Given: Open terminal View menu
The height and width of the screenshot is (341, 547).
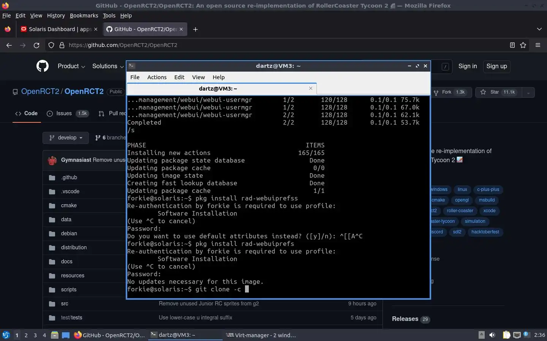Looking at the screenshot, I should point(198,77).
